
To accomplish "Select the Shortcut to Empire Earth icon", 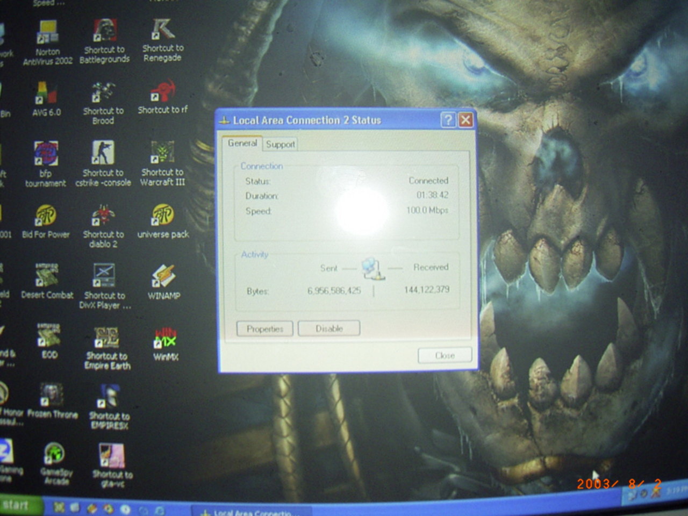I will tap(107, 348).
